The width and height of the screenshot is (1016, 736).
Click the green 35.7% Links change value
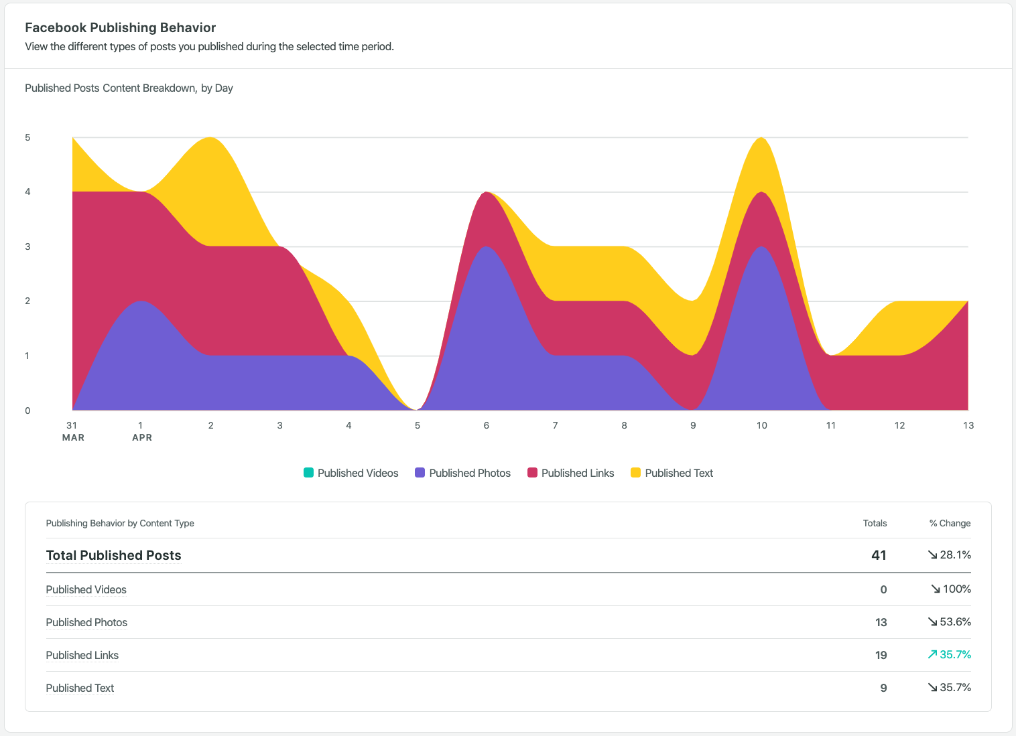(956, 655)
